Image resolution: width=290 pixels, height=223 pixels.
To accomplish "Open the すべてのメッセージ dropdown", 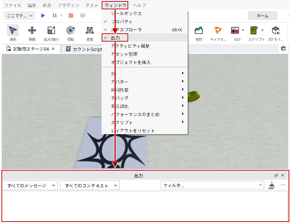I will click(x=30, y=186).
